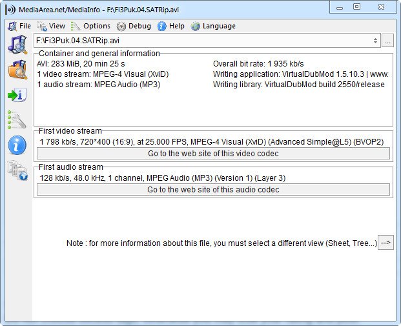
Task: Click the file path text F:\Fi3Puk.04.SATRip.avi
Action: click(x=77, y=41)
